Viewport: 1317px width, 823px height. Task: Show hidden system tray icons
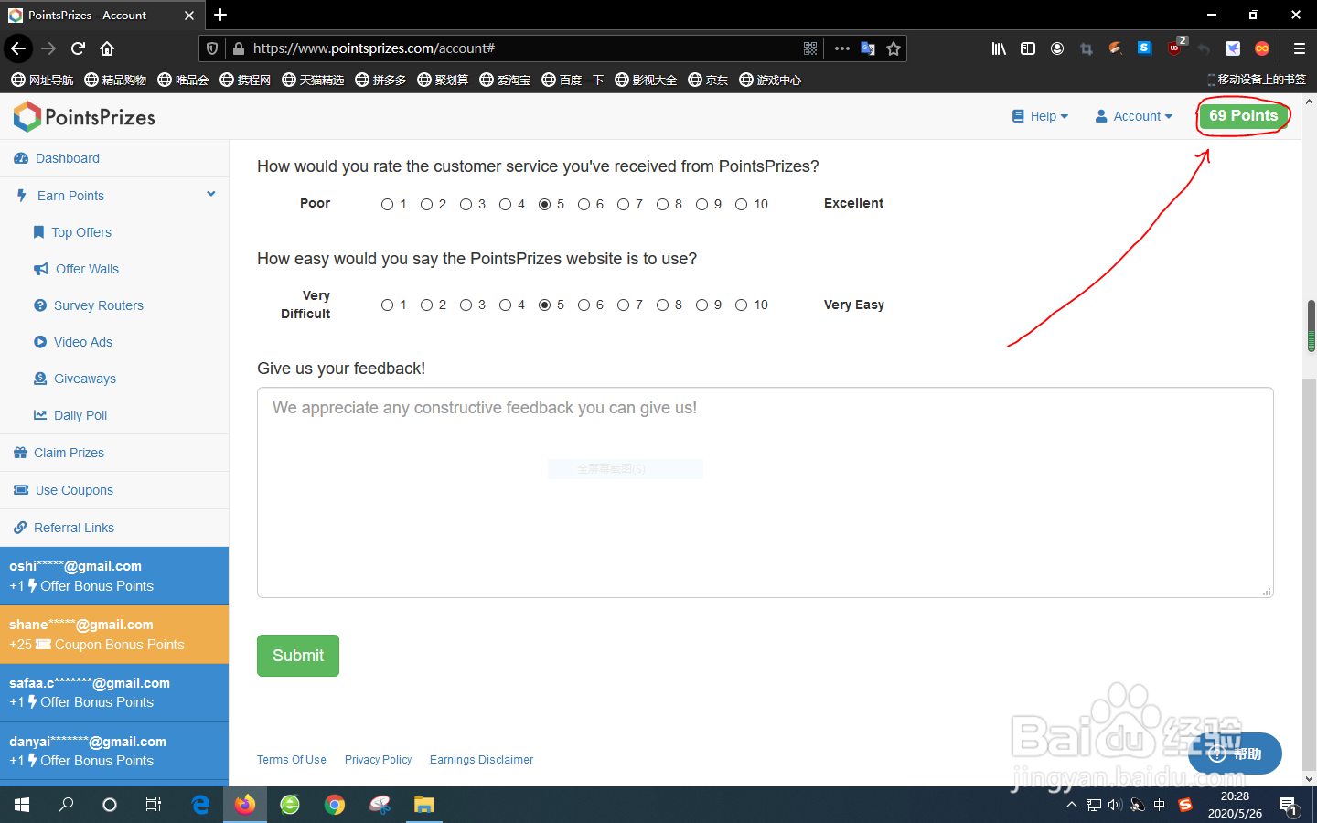click(1071, 806)
